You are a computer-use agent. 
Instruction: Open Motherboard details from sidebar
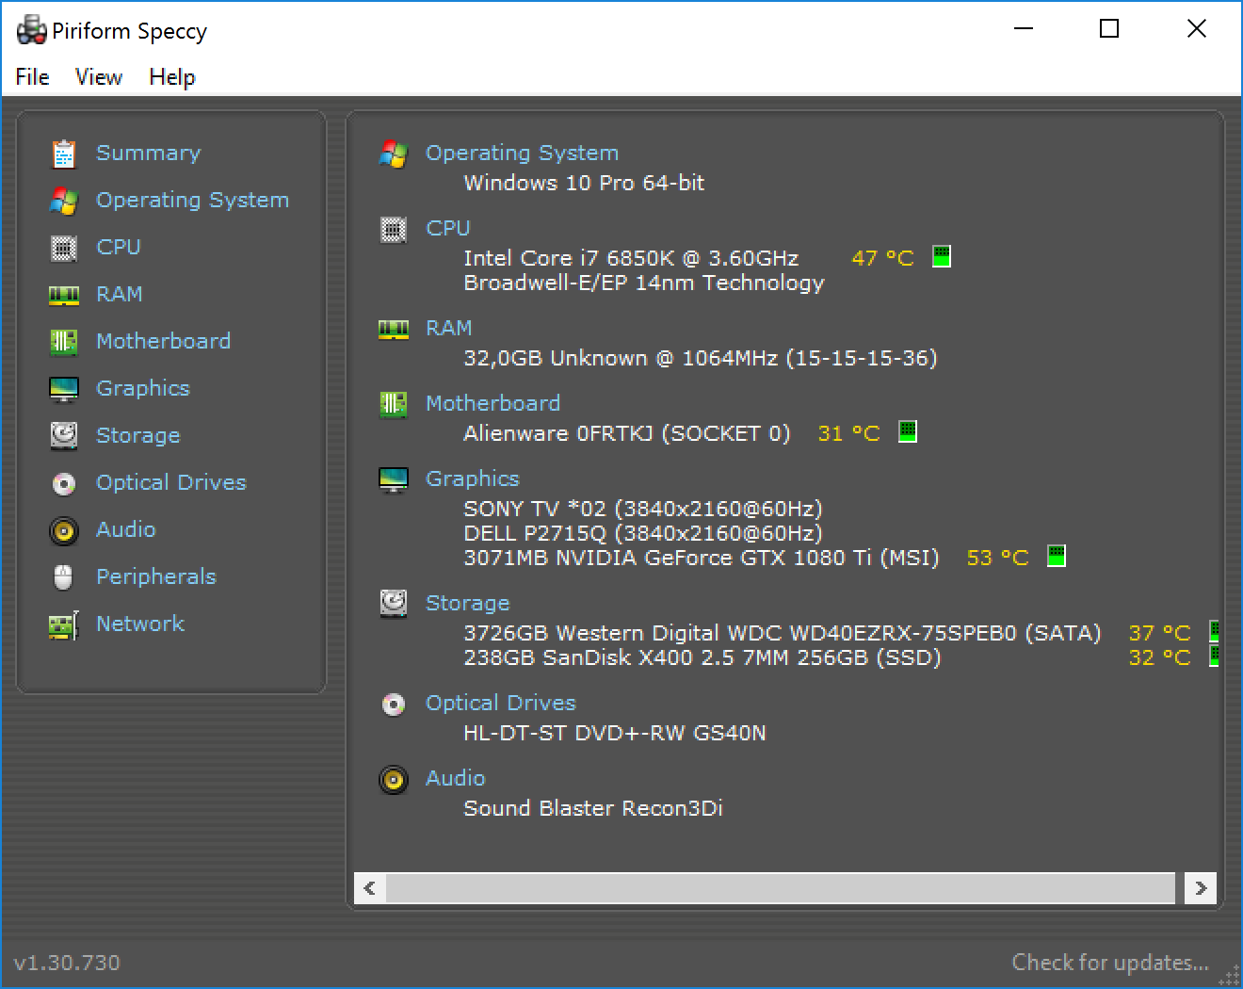coord(163,341)
